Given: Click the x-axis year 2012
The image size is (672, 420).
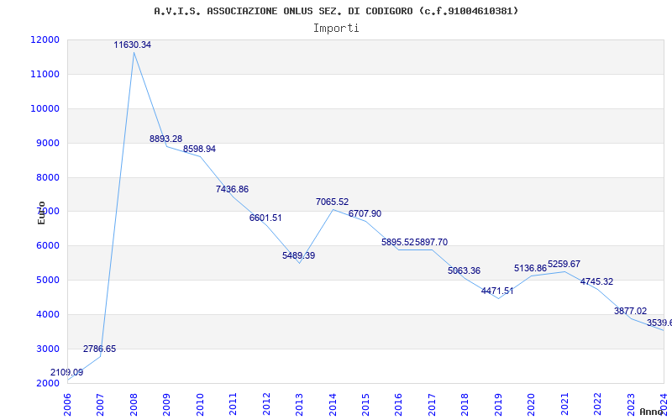Looking at the screenshot, I should tap(266, 405).
